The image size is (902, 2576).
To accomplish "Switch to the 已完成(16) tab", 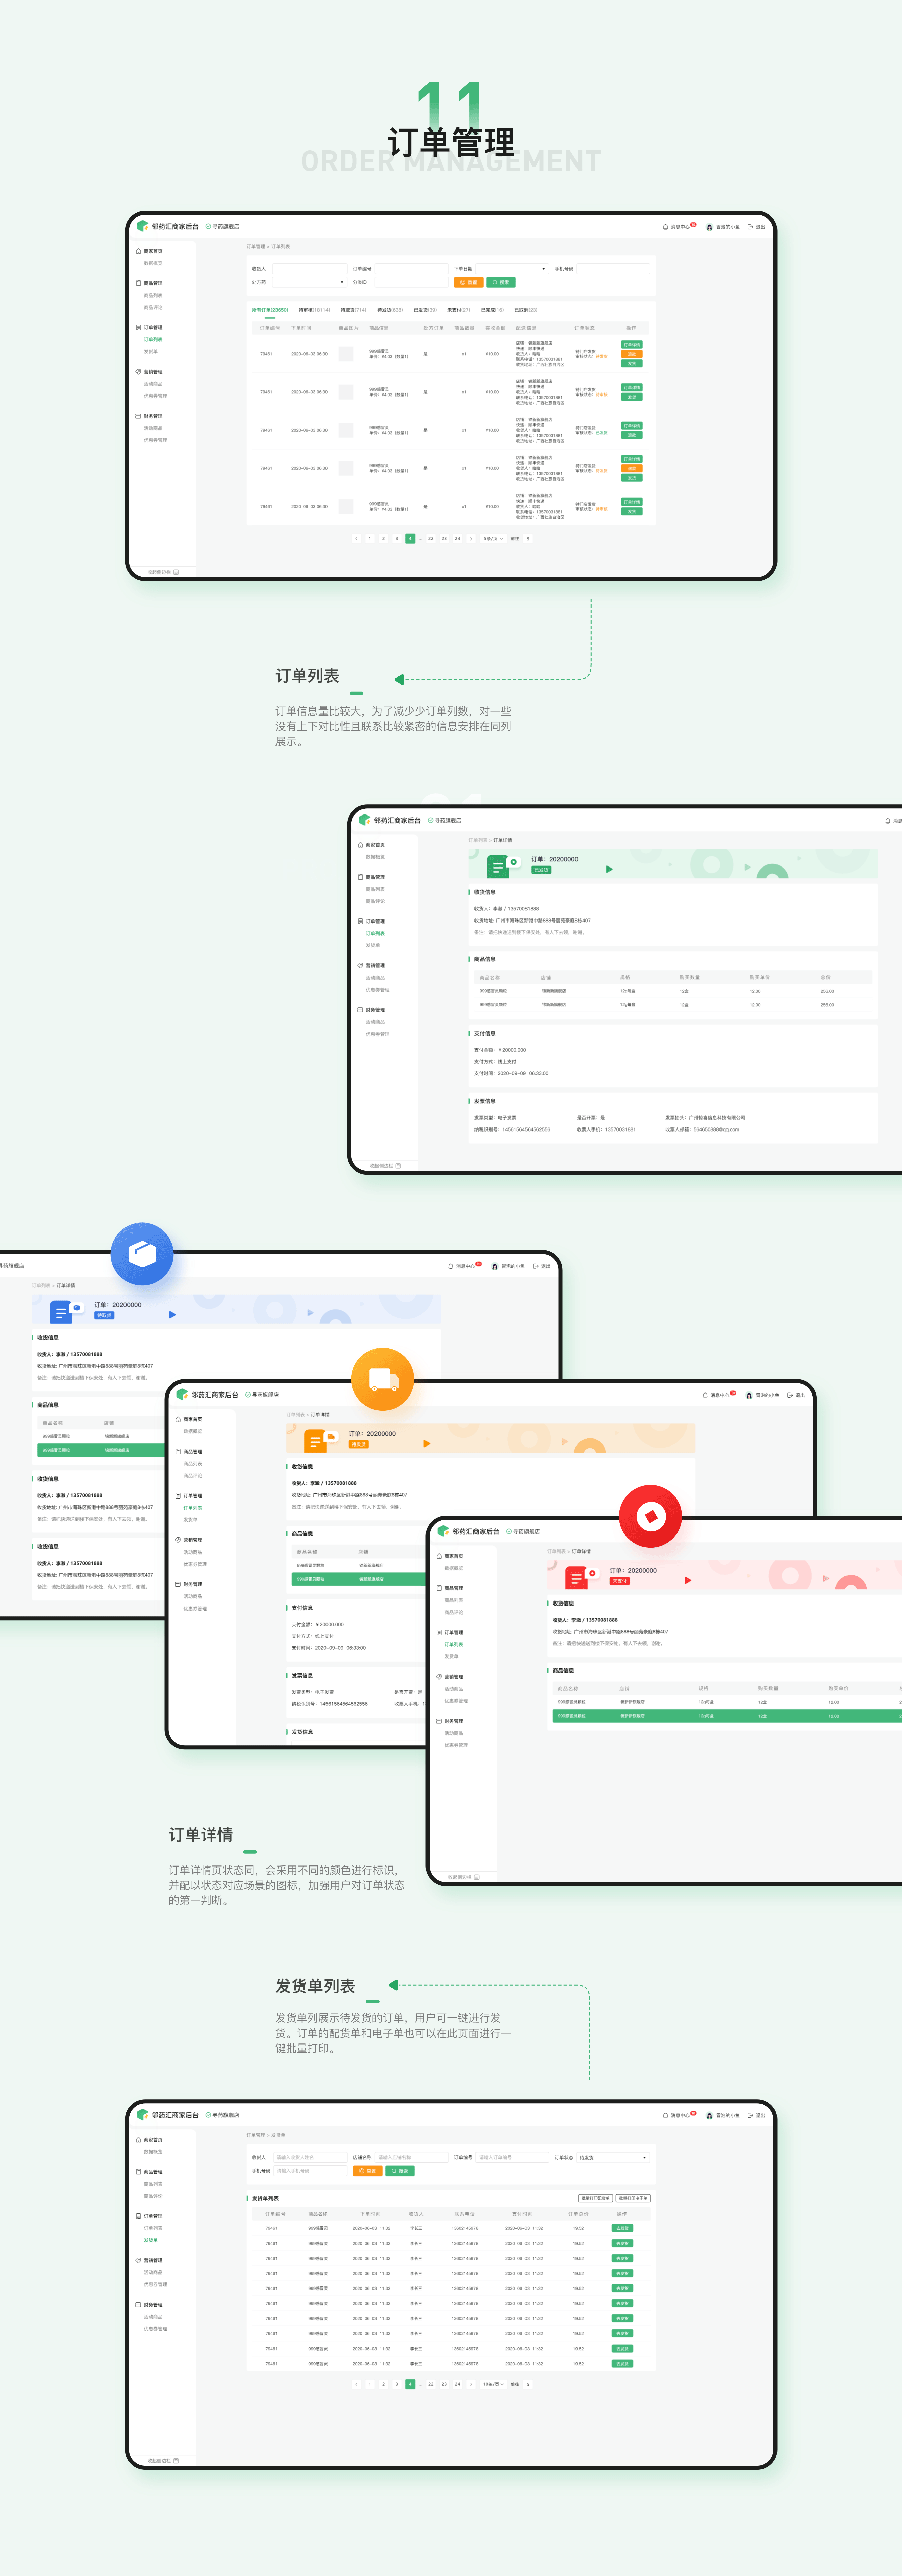I will coord(492,310).
